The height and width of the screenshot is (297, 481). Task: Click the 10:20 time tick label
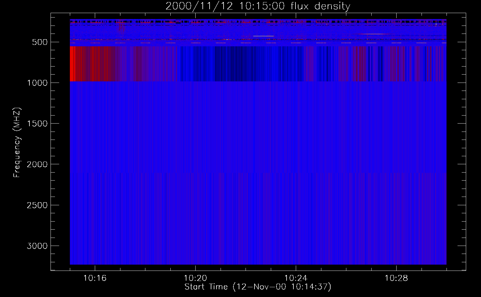[x=195, y=278]
